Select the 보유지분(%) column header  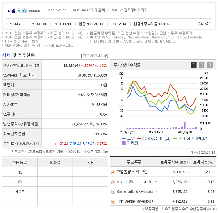pyautogui.click(x=203, y=162)
